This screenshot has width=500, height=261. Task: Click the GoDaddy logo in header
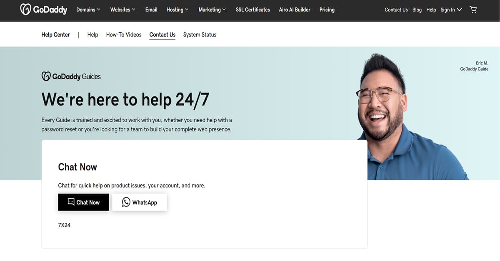pos(43,10)
